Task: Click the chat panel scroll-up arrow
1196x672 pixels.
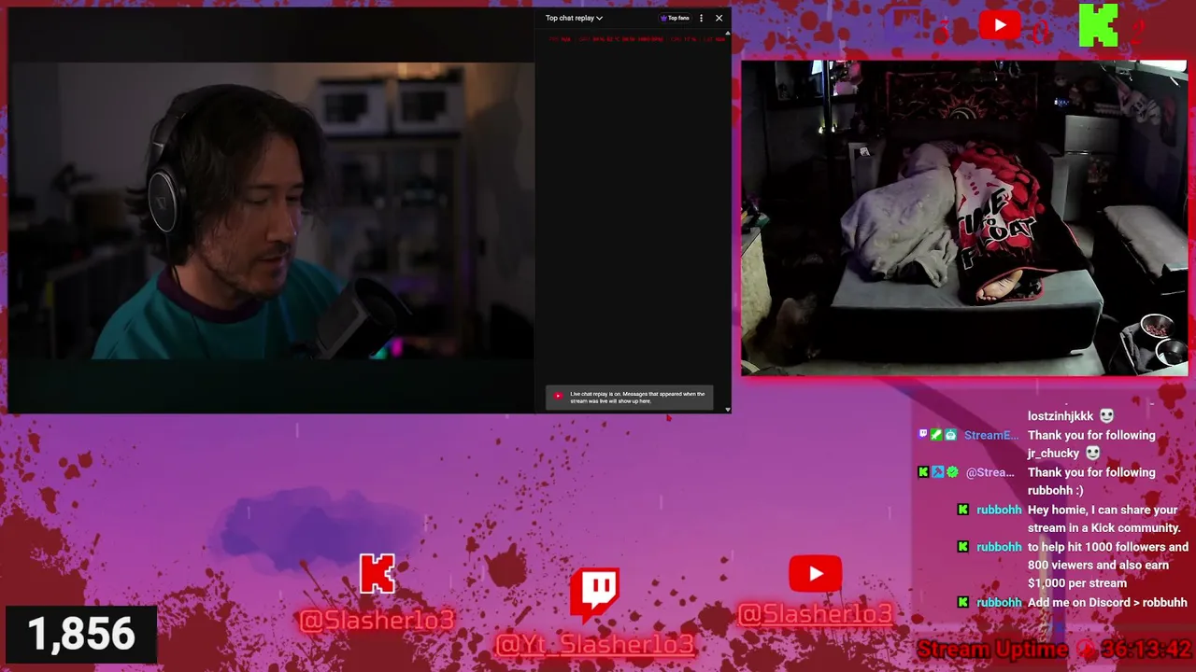Action: pos(728,34)
